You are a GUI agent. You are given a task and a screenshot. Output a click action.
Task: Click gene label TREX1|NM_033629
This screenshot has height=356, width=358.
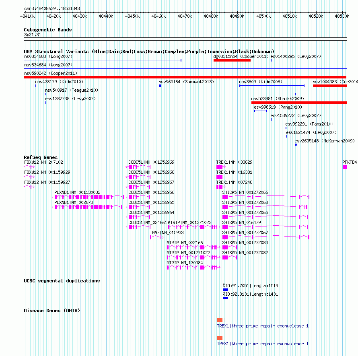(x=234, y=162)
